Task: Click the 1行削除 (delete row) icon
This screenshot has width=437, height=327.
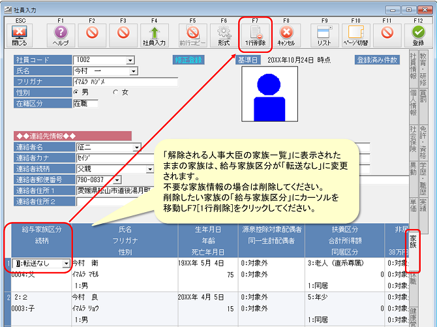Action: 255,32
